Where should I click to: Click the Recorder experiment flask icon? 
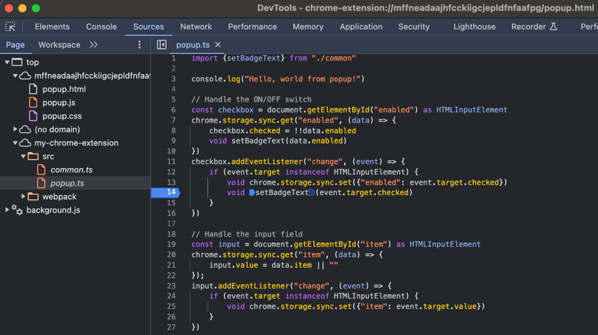[x=554, y=26]
